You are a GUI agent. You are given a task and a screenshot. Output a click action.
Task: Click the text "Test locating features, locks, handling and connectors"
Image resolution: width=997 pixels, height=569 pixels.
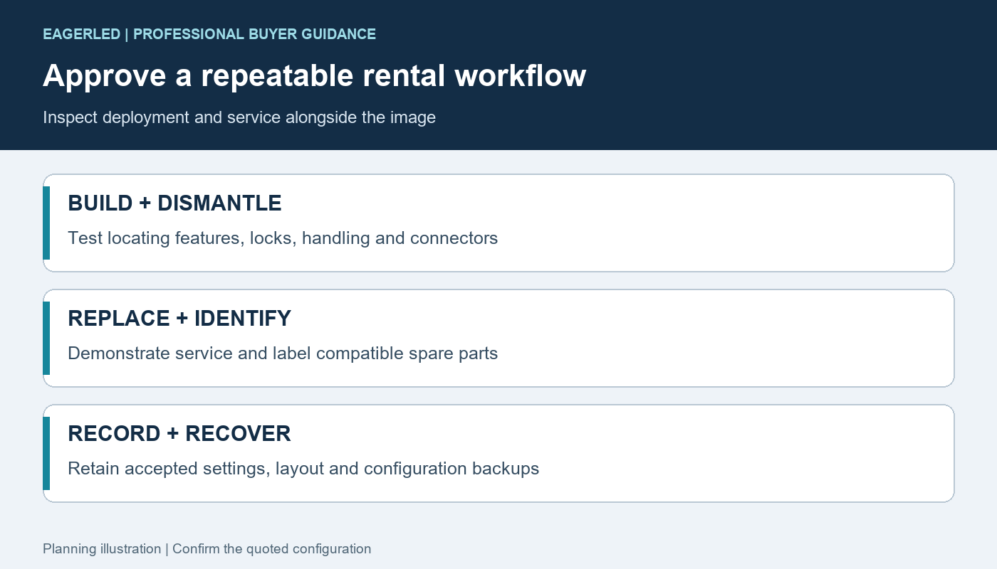tap(283, 238)
